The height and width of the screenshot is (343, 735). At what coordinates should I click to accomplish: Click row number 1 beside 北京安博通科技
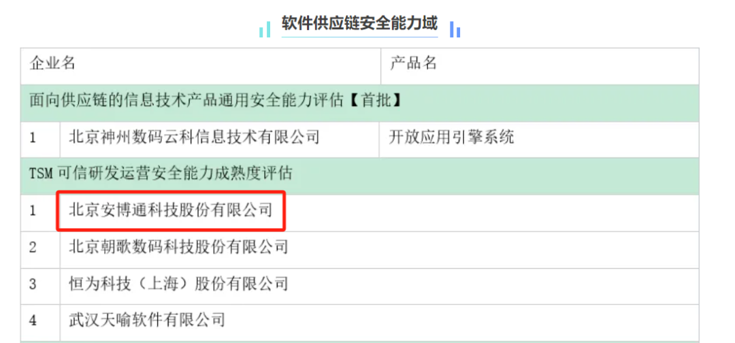[x=33, y=211]
